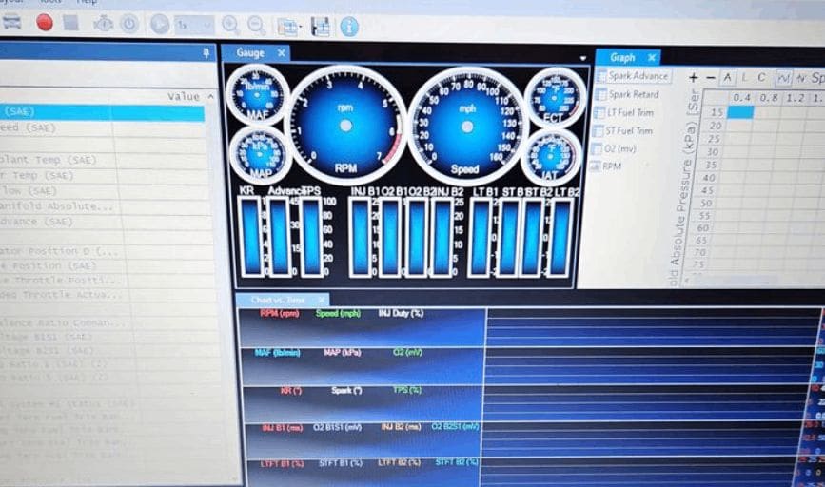The height and width of the screenshot is (487, 825).
Task: Click the red record logging button
Action: [x=45, y=23]
